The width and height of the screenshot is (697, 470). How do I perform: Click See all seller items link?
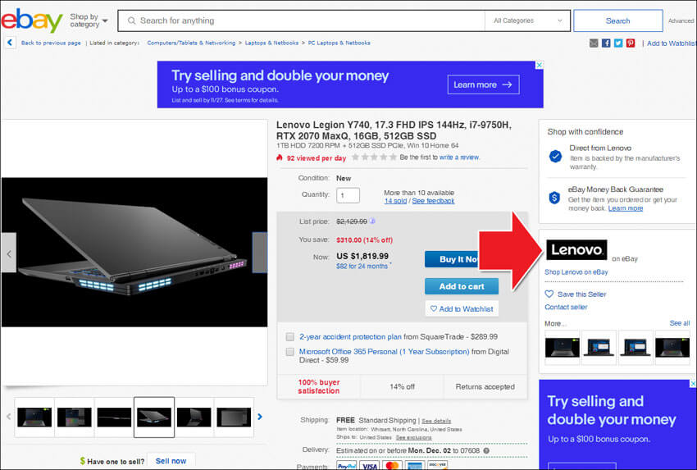680,323
